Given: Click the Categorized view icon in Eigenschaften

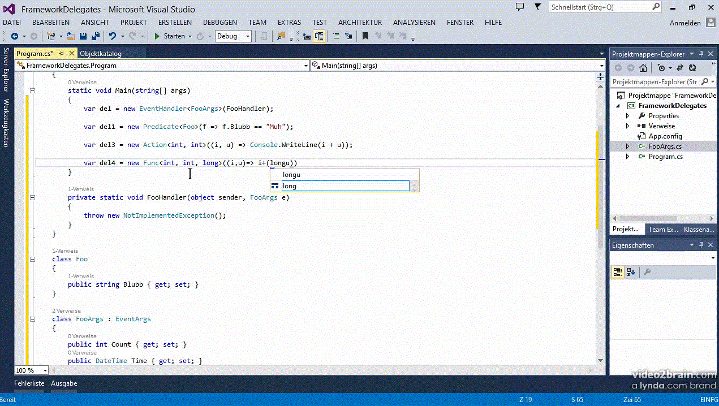Looking at the screenshot, I should point(618,272).
